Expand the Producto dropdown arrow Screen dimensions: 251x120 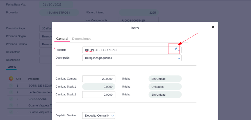[x=179, y=50]
